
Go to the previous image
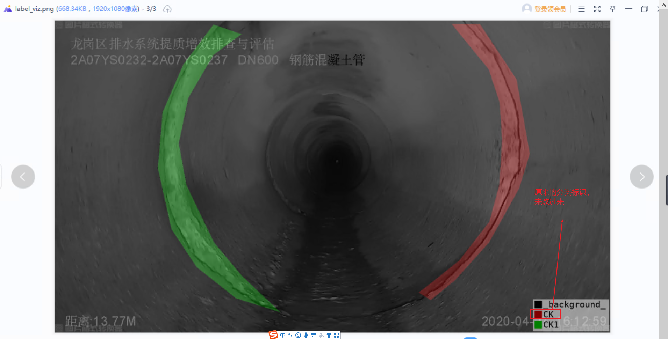[23, 176]
